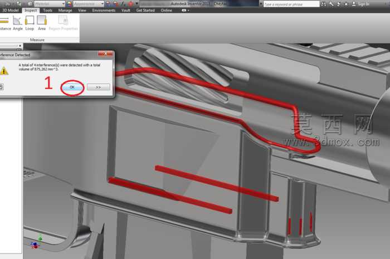This screenshot has height=259, width=390.
Task: Click the Measure panel label
Action: coord(37,40)
